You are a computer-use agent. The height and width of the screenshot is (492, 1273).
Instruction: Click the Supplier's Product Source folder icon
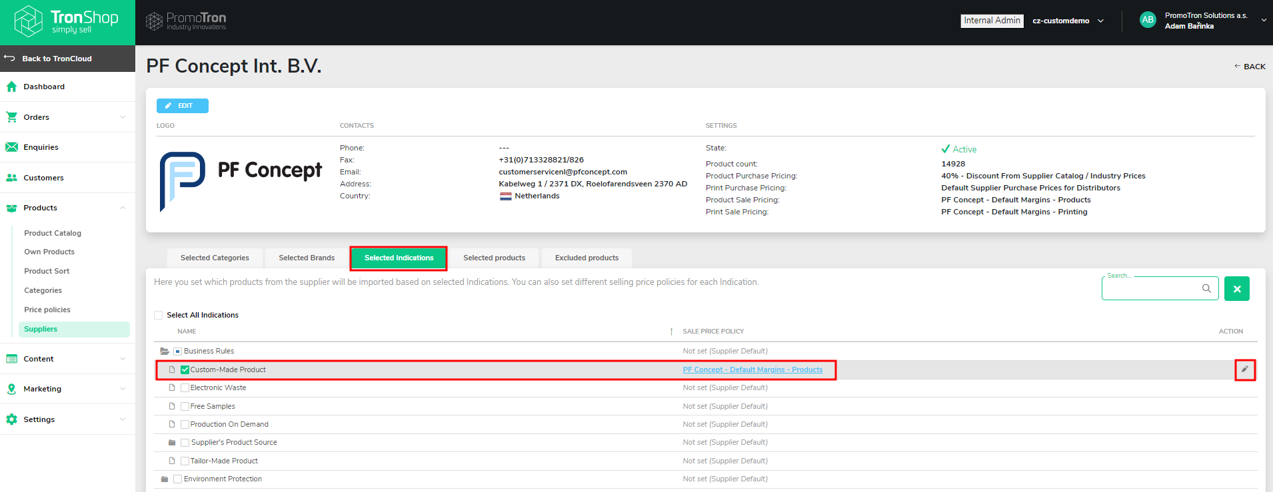click(172, 442)
